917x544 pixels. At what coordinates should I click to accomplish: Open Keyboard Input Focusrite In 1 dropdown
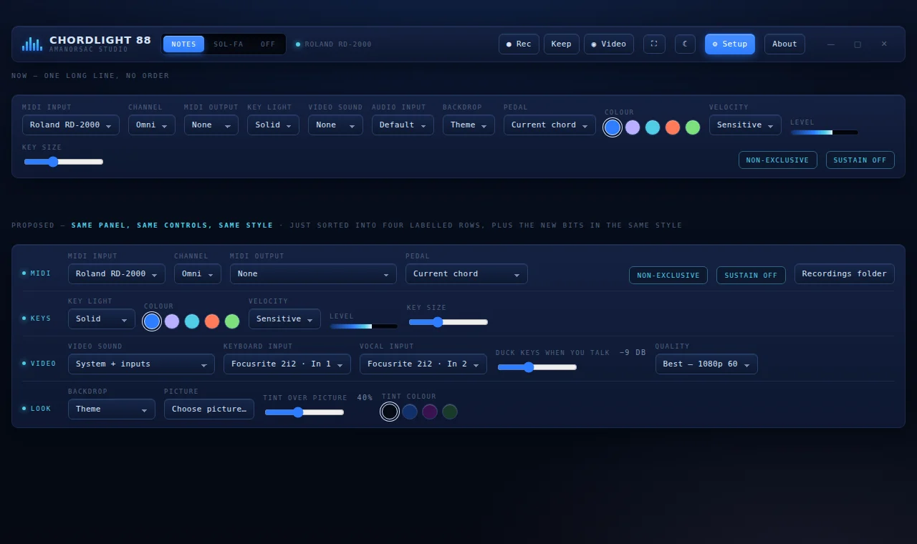pyautogui.click(x=287, y=364)
